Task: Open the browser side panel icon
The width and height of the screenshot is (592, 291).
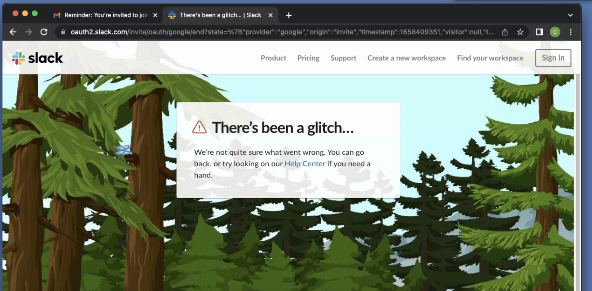Action: coord(539,32)
